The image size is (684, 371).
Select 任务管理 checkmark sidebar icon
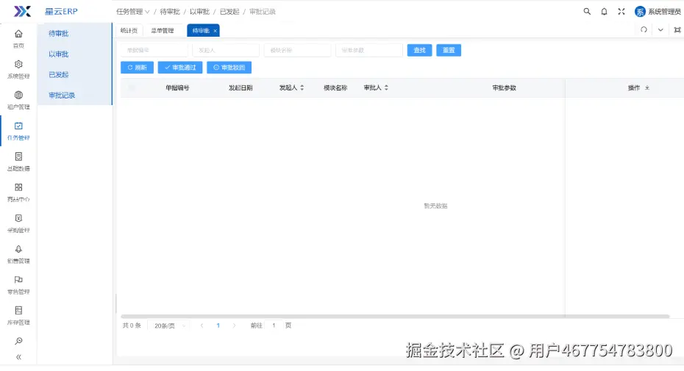[x=18, y=126]
